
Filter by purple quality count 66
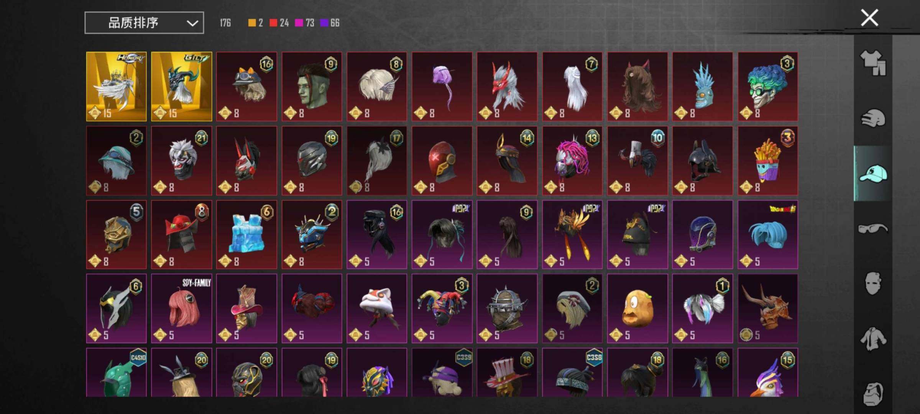point(330,23)
